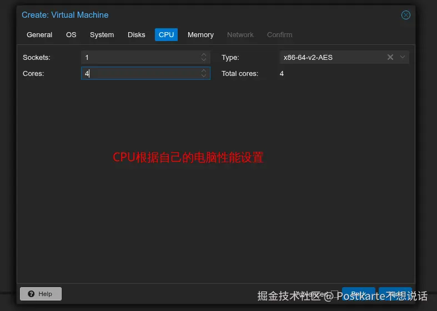
Task: Clear the x86-64-v2-AES type selection
Action: coord(390,57)
